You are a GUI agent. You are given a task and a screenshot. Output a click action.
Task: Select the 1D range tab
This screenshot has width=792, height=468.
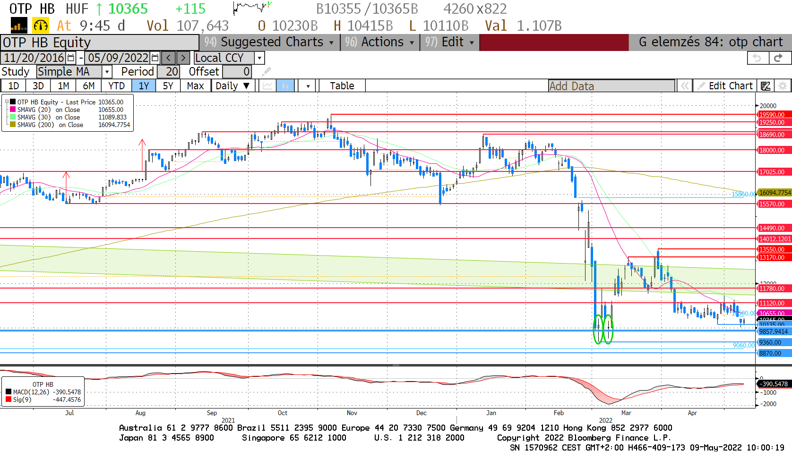[x=14, y=86]
